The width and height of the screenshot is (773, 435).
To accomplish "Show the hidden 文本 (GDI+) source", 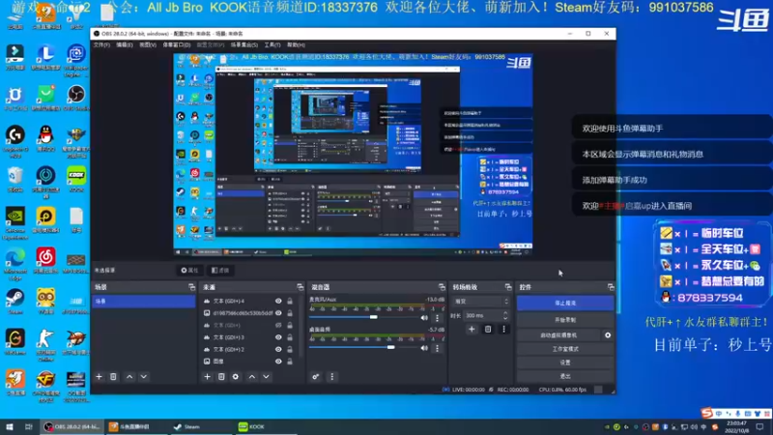I will coord(278,325).
